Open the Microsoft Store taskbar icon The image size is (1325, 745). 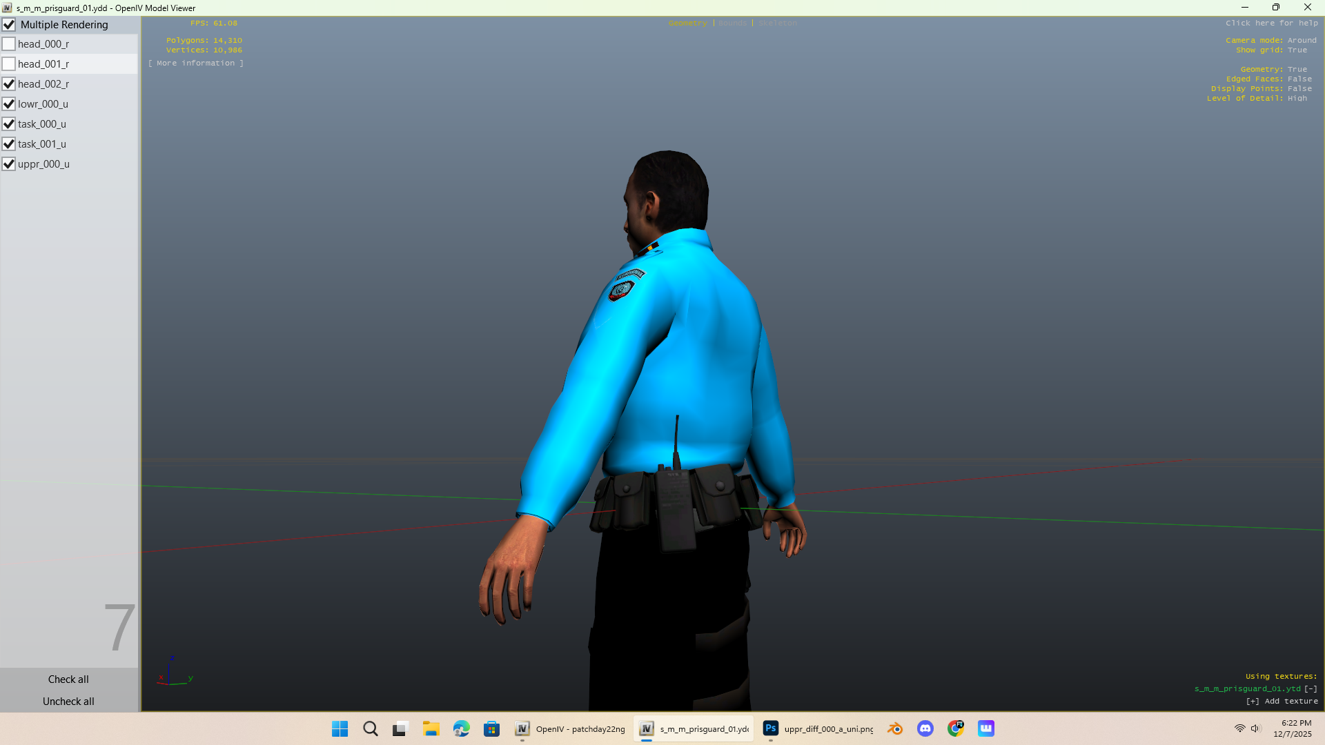point(491,728)
